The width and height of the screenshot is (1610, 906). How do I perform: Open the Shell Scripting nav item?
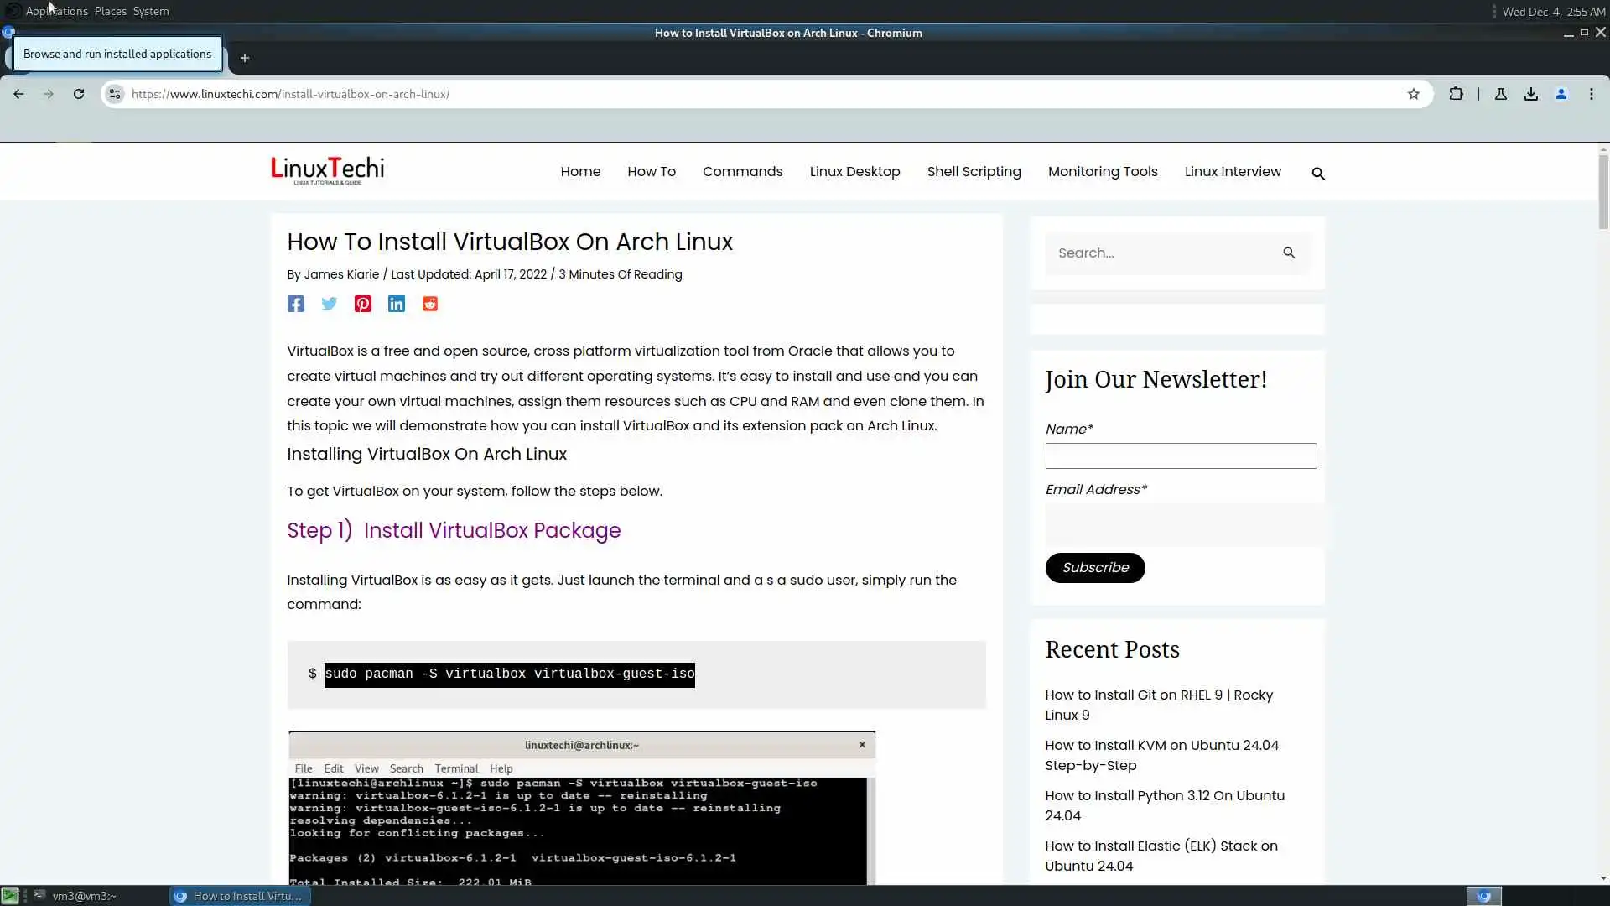pos(974,171)
